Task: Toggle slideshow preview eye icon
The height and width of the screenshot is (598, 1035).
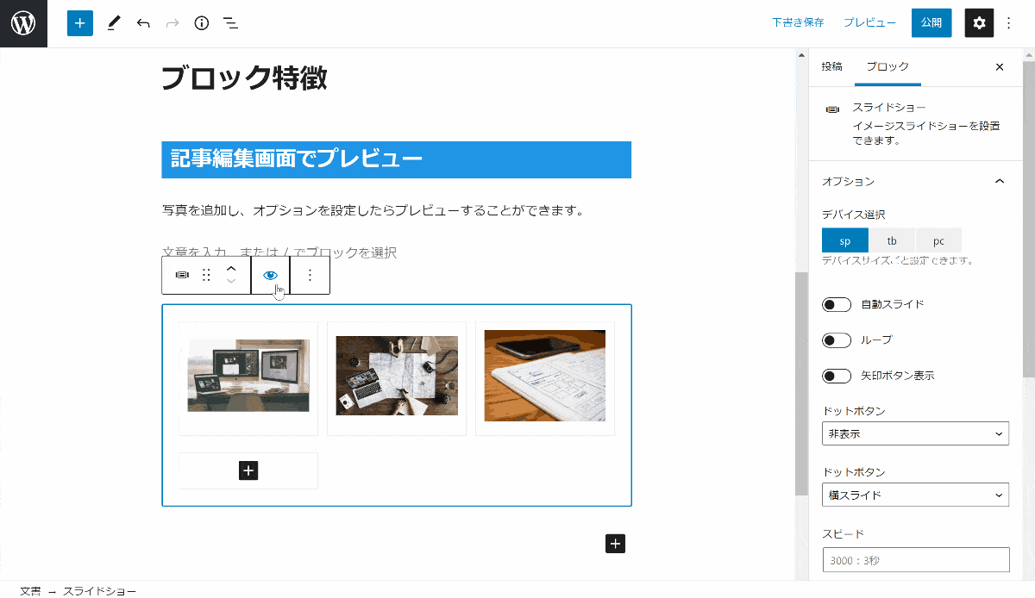Action: click(x=271, y=276)
